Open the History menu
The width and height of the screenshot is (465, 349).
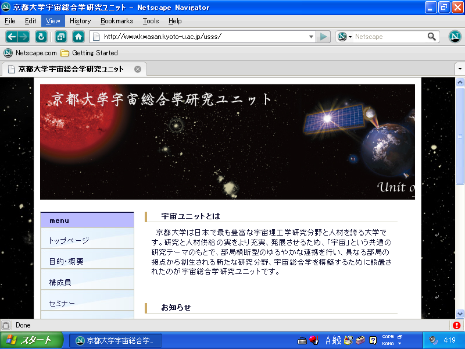(80, 21)
